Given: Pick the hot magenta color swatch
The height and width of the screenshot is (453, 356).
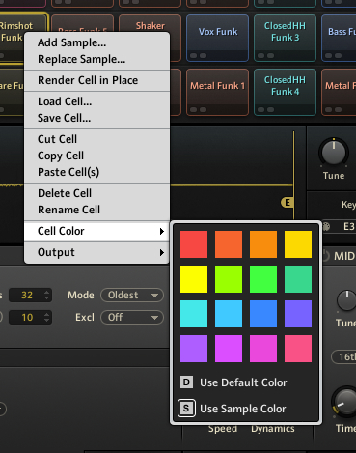Looking at the screenshot, I should pos(263,349).
